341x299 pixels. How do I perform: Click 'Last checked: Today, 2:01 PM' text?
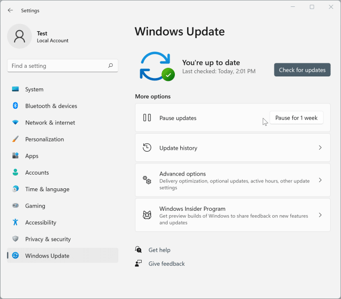219,71
